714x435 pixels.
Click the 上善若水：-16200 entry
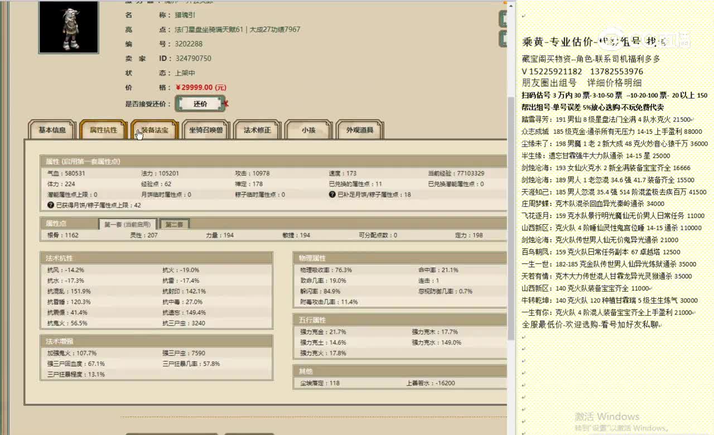point(430,383)
